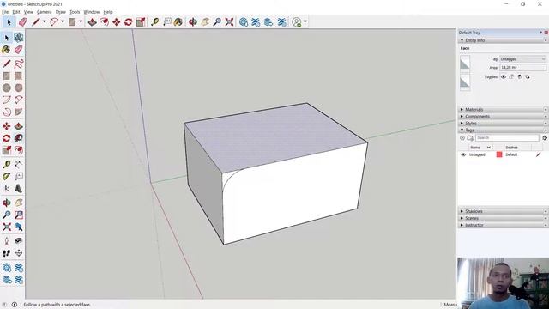The width and height of the screenshot is (549, 309).
Task: Open the Line tool dropdown arrow
Action: [x=44, y=21]
